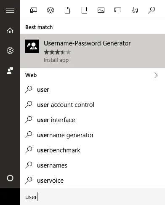Viewport: 165px width, 205px height.
Task: Filter results by Photos icon
Action: pos(101,10)
